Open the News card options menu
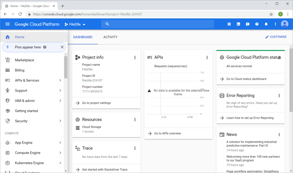 point(279,134)
